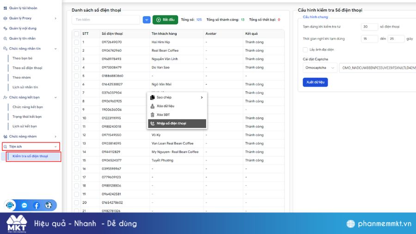Open Omocaptcha captcha dropdown
Viewport: 416px width, 234px height.
[320, 68]
